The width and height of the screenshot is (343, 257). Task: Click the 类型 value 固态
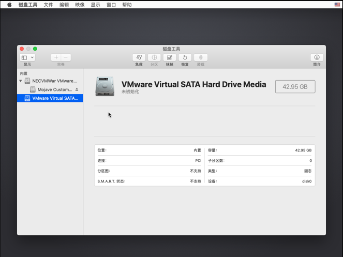coord(308,171)
